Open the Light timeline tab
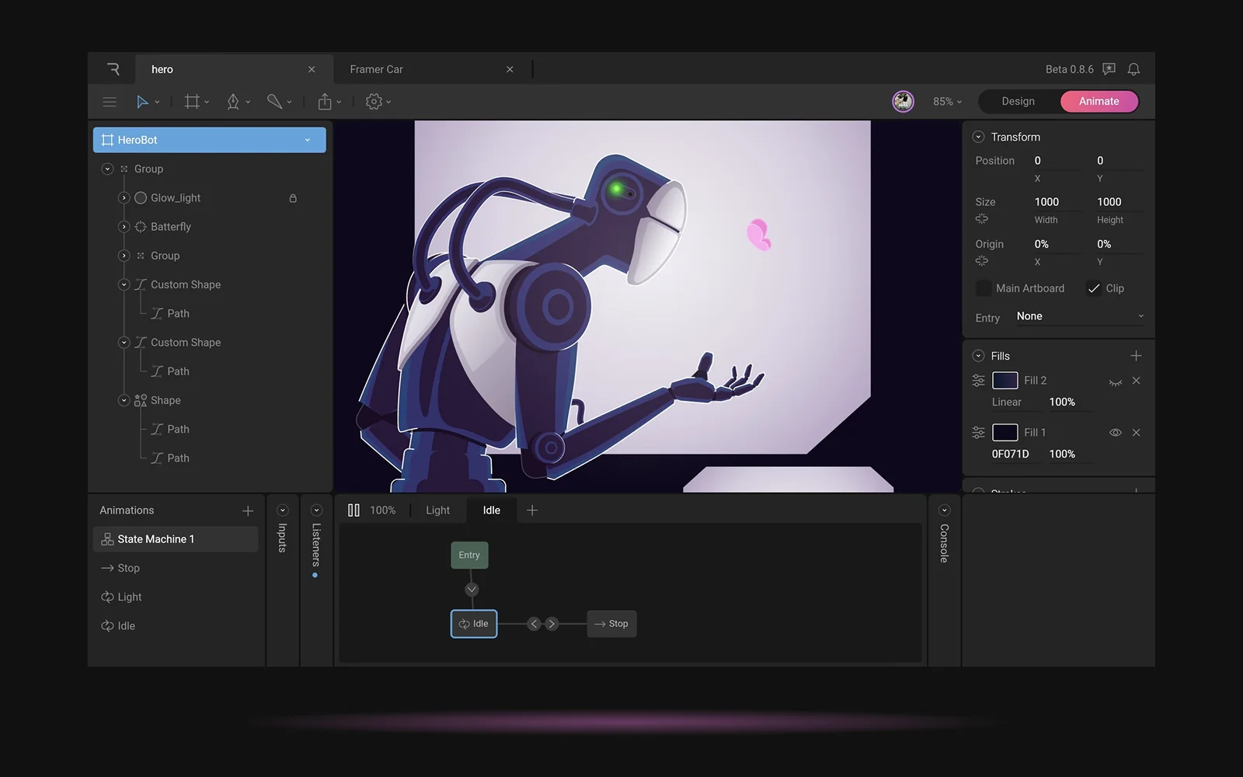This screenshot has width=1243, height=777. coord(437,510)
